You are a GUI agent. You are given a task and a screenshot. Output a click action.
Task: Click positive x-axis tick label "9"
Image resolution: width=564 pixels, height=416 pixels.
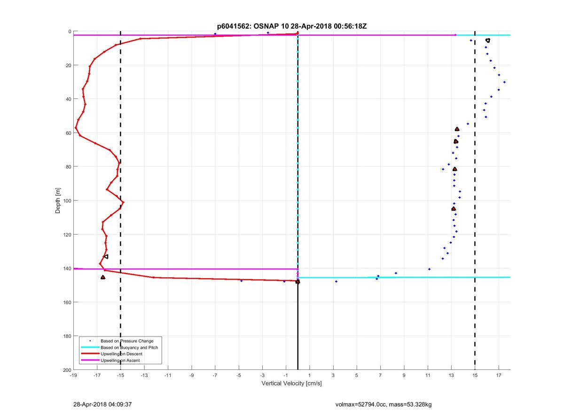tap(404, 376)
